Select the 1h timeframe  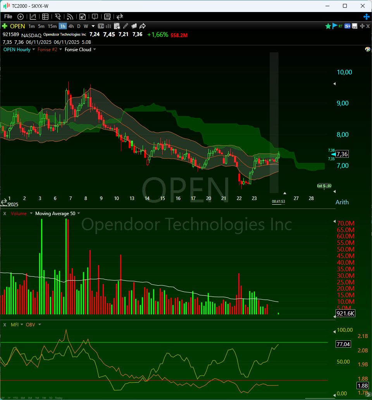click(x=63, y=26)
